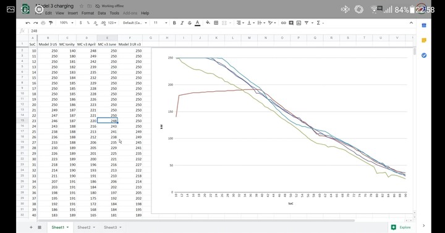Open the fill color picker

pyautogui.click(x=208, y=23)
